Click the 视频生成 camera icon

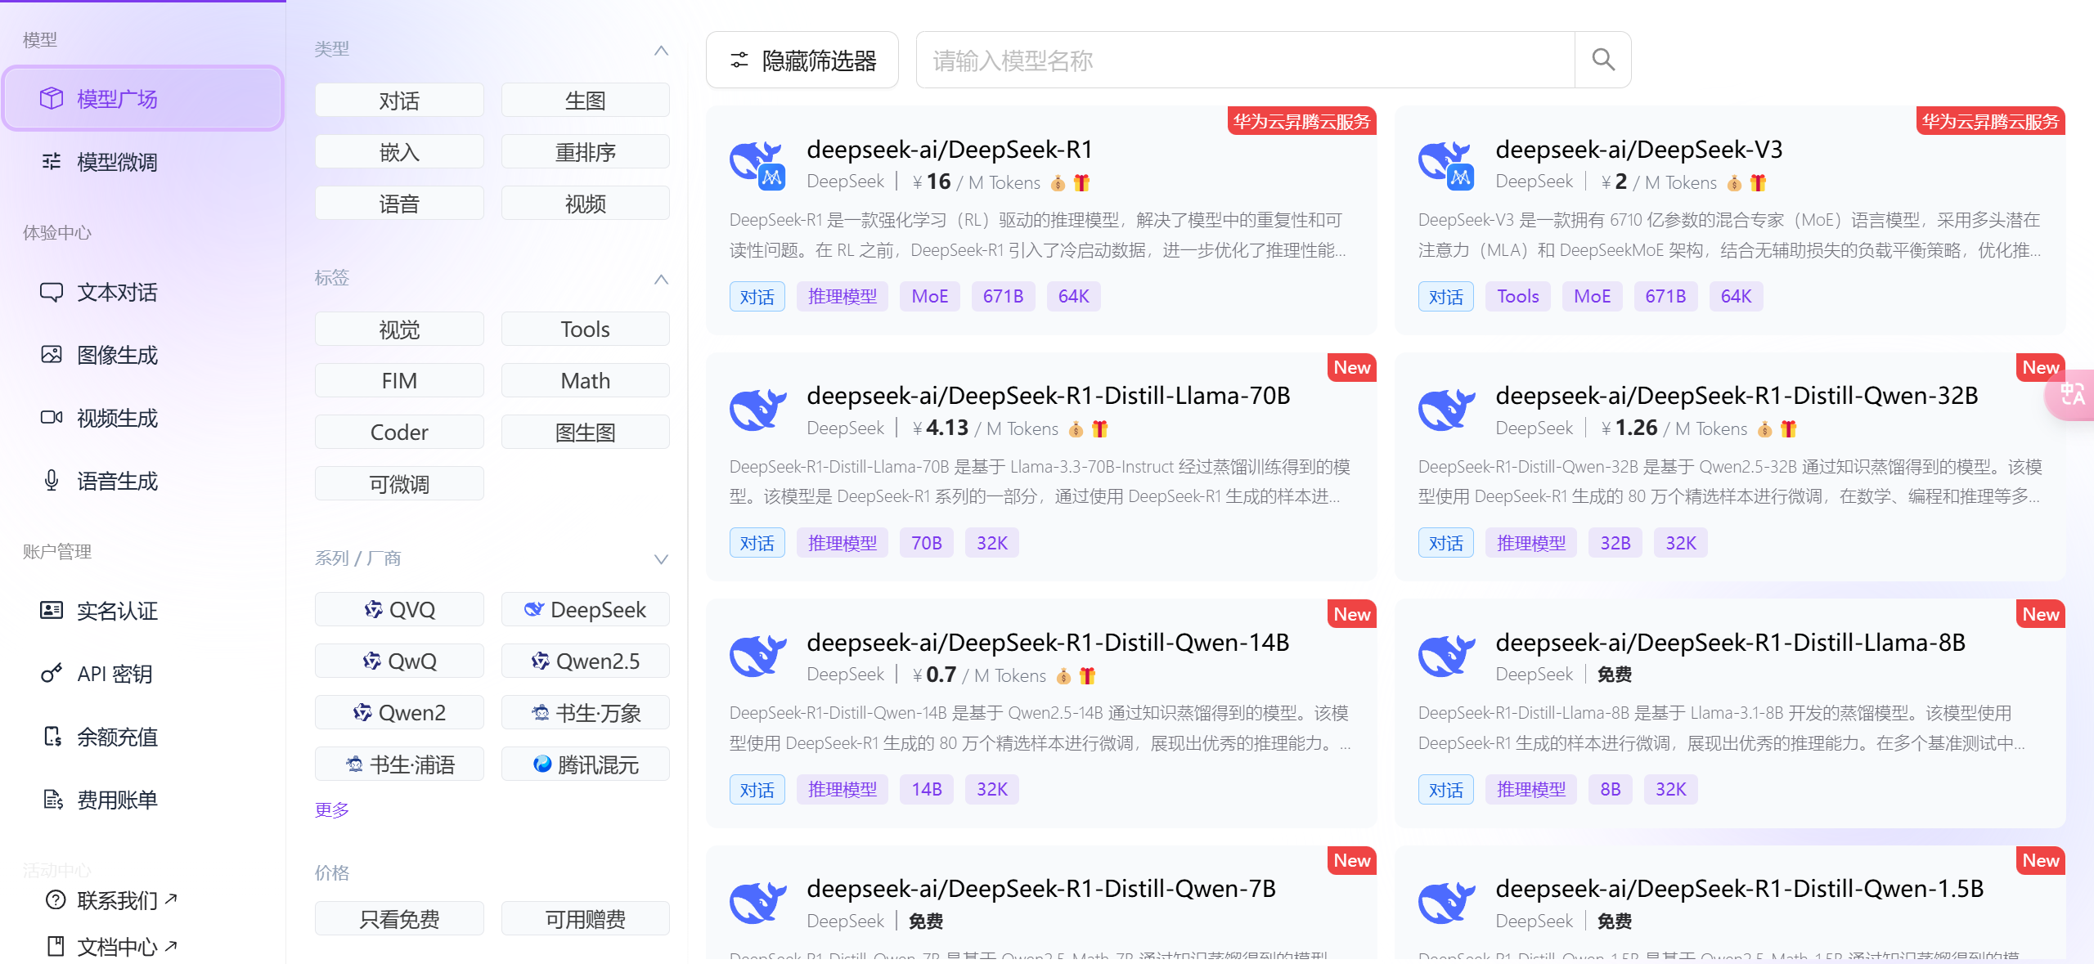[52, 418]
